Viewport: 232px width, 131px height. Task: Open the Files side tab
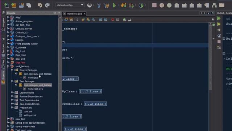pyautogui.click(x=3, y=64)
